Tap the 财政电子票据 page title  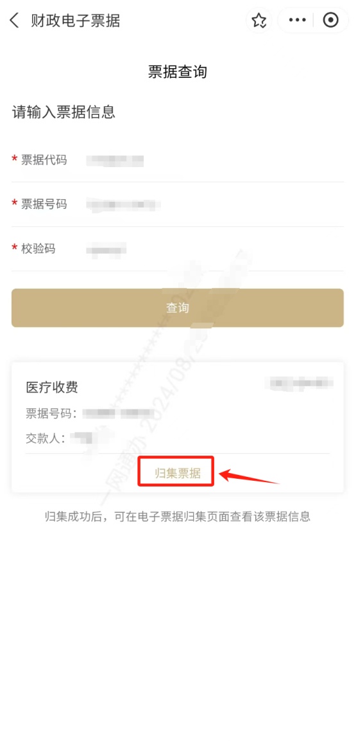coord(76,21)
